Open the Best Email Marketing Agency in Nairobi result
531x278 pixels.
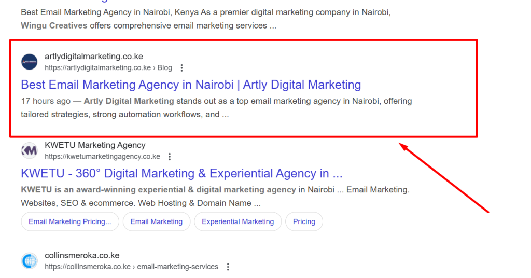pos(191,85)
